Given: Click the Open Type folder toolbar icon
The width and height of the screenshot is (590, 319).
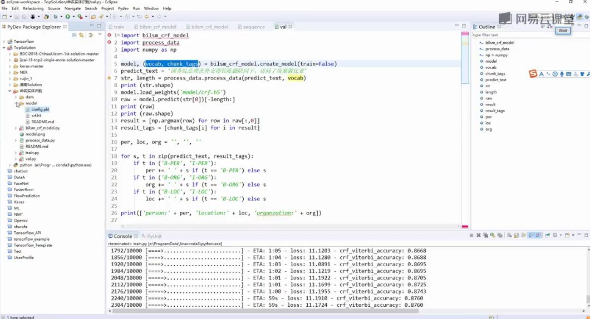Looking at the screenshot, I should point(94,17).
